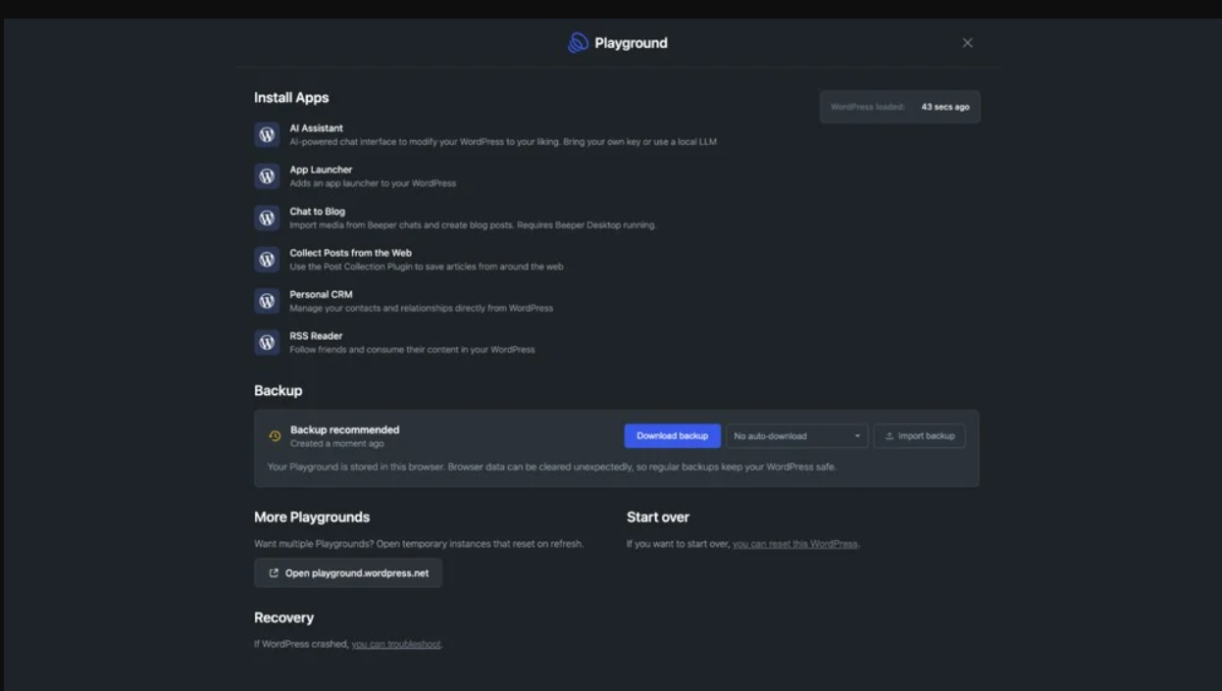Follow the 'you can troubleshoot' link

396,645
